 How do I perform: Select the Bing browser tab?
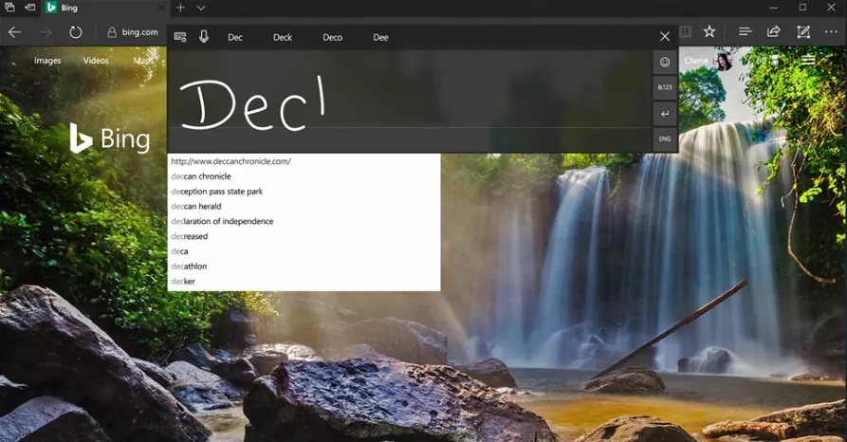coord(106,8)
